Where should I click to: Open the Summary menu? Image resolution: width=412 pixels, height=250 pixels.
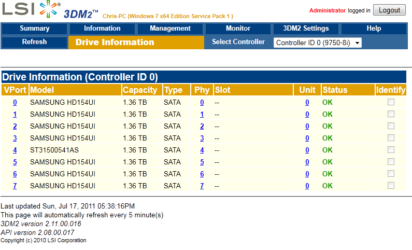[x=34, y=29]
